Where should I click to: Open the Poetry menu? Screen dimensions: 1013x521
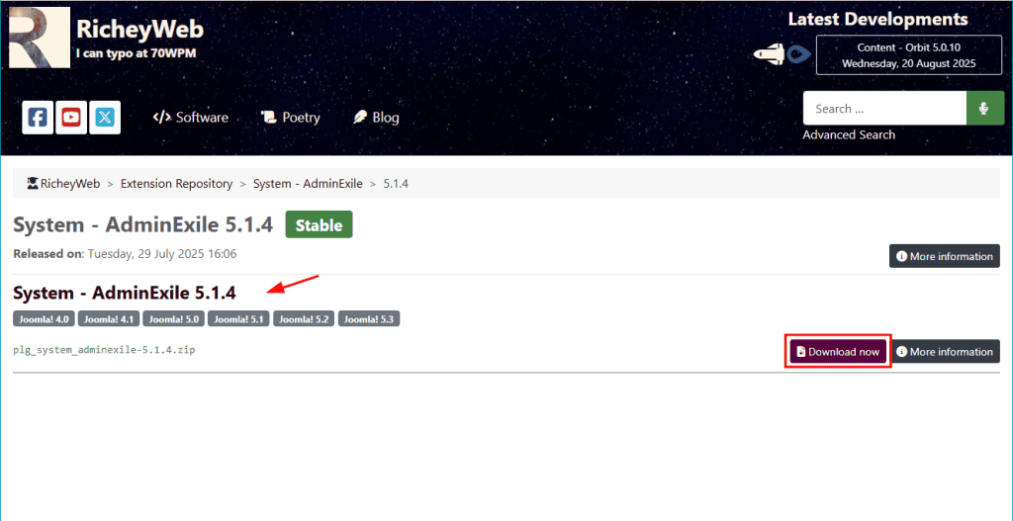tap(290, 118)
